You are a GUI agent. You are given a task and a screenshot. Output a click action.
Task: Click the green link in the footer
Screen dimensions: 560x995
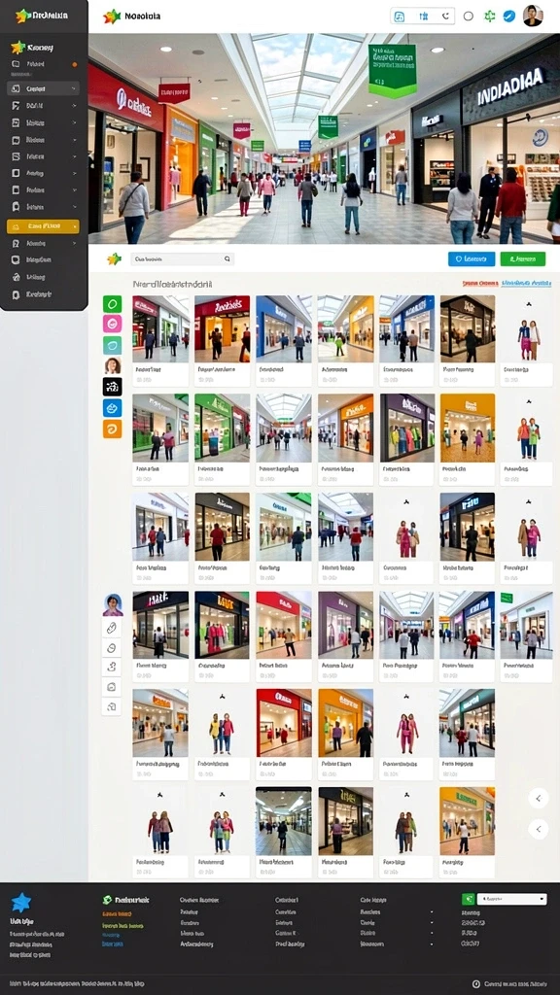click(122, 926)
